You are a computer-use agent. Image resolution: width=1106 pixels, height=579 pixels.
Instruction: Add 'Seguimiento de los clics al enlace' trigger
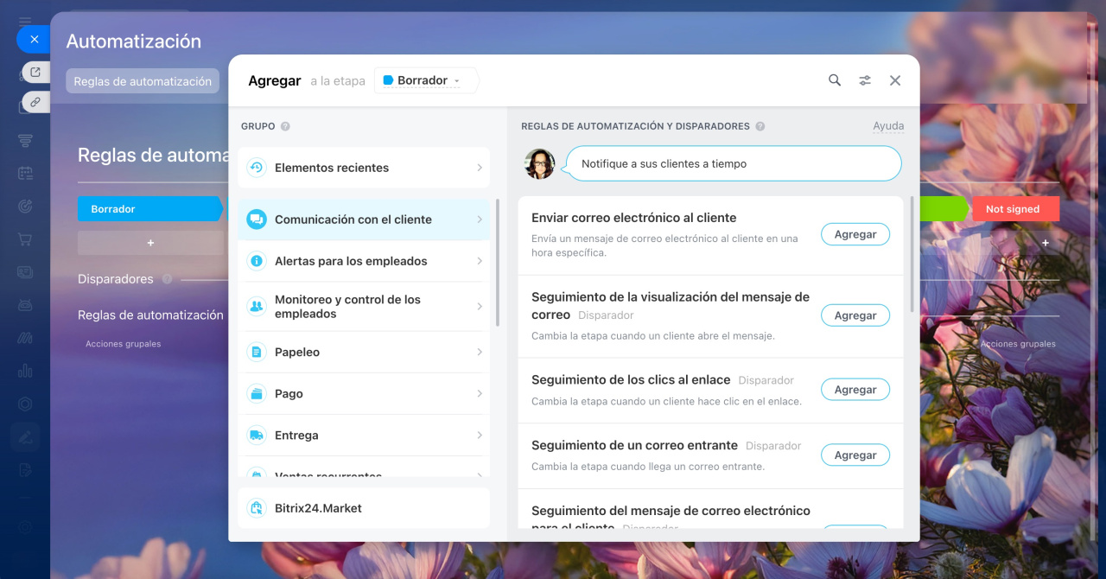click(x=855, y=390)
